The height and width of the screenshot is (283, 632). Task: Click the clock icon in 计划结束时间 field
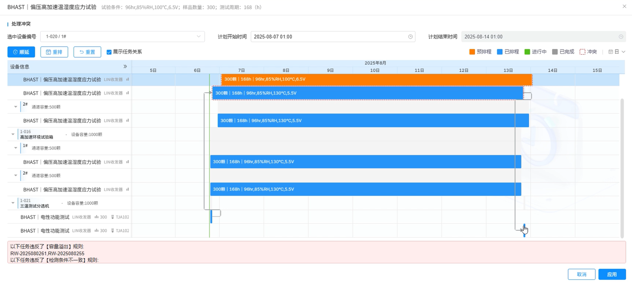(x=621, y=37)
